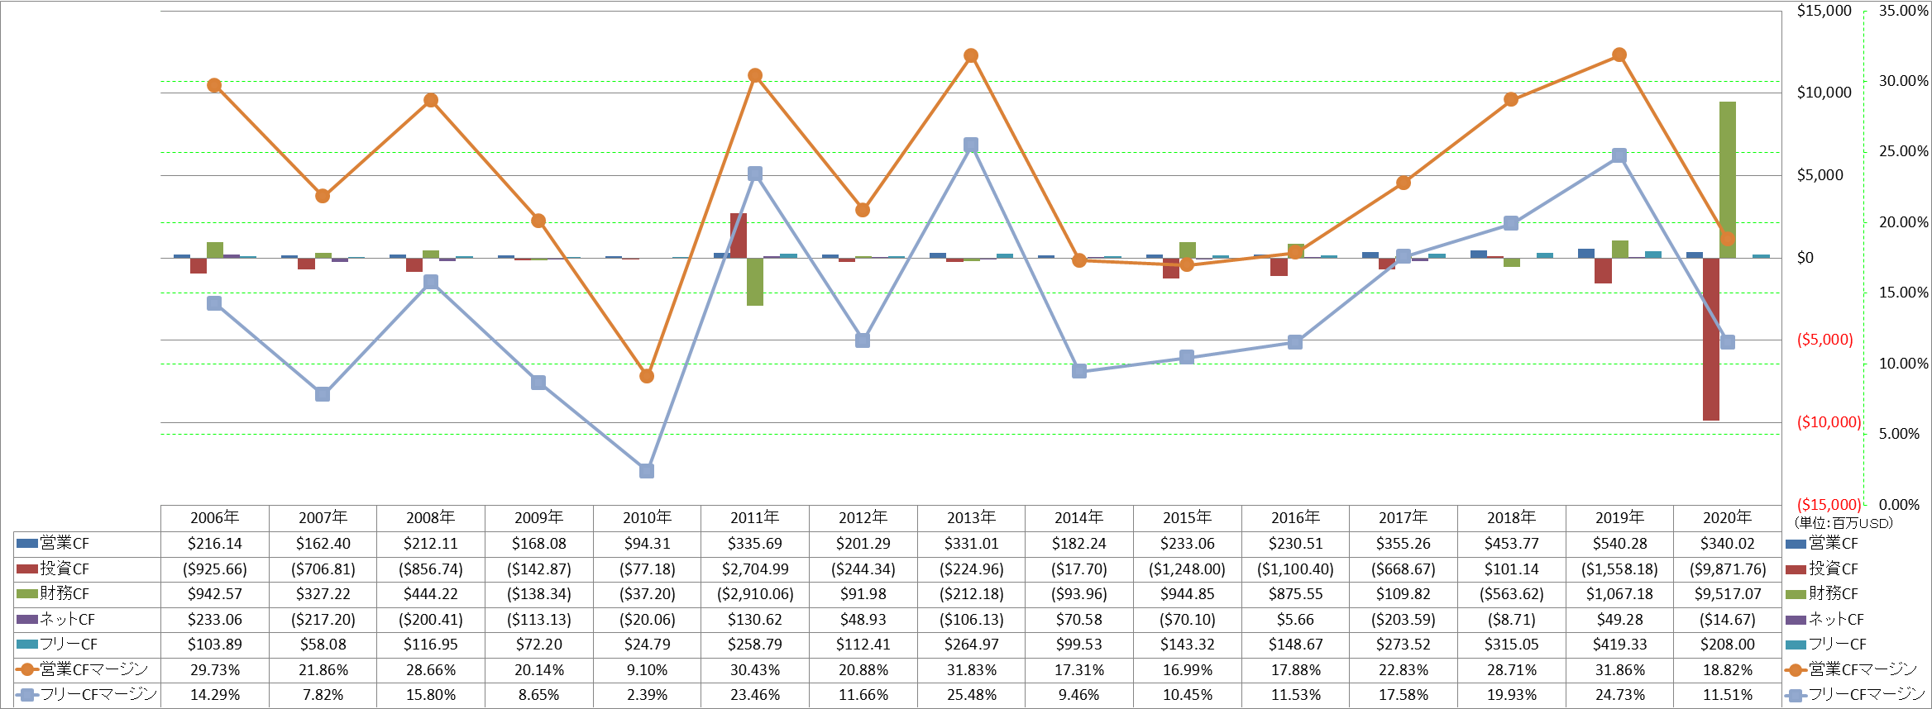
Task: Click the 営業CF blue legend swatch in left table
Action: pyautogui.click(x=26, y=544)
